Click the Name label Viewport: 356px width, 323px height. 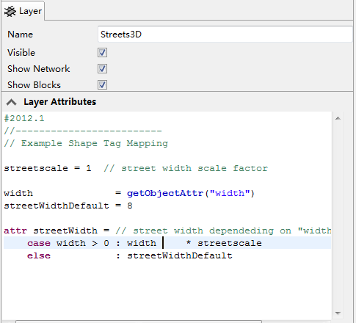[x=20, y=35]
